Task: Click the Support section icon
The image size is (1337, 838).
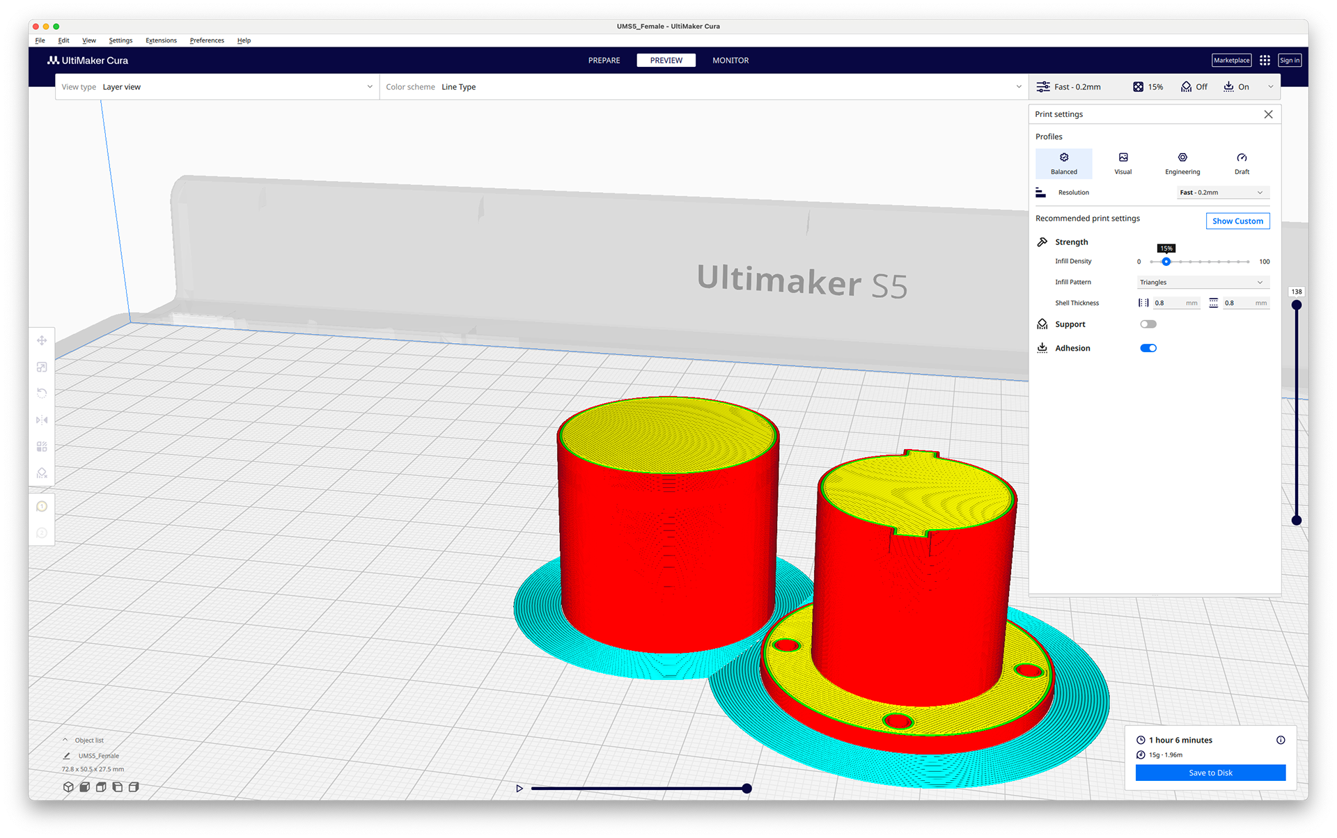Action: point(1042,324)
